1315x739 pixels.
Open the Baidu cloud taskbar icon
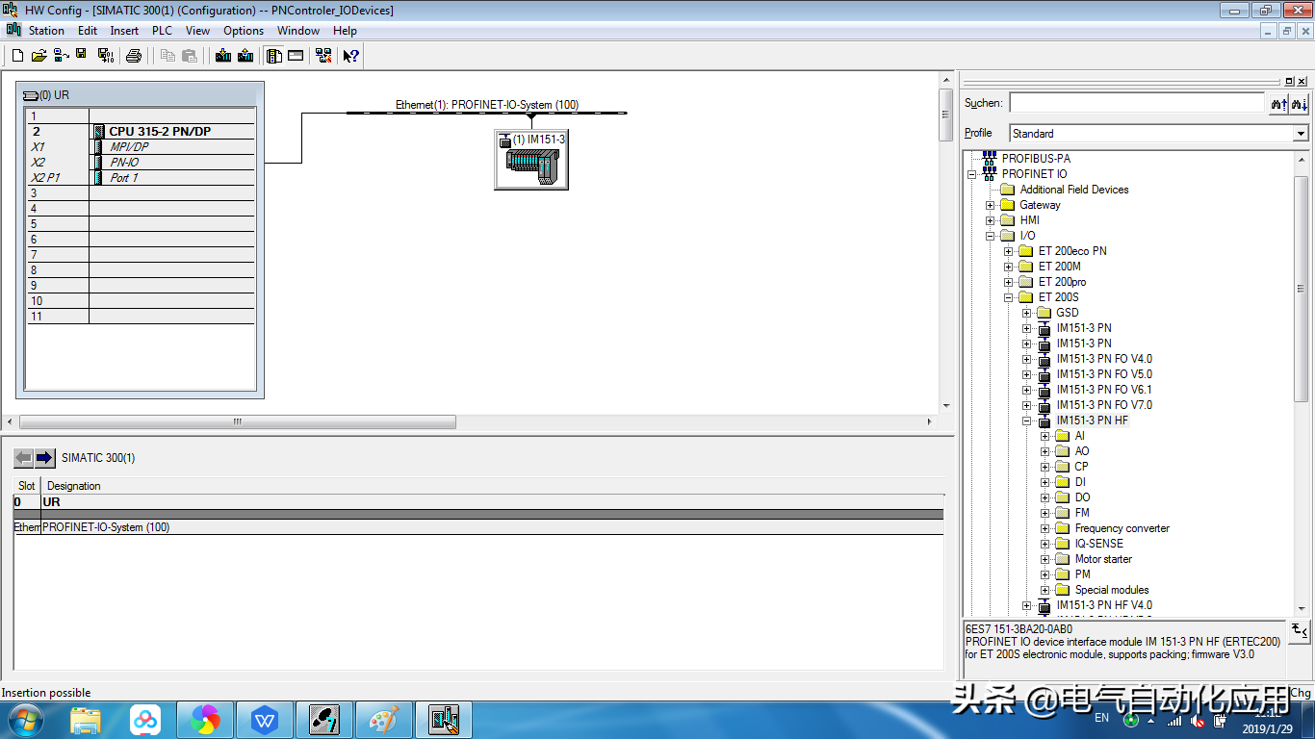(x=145, y=720)
